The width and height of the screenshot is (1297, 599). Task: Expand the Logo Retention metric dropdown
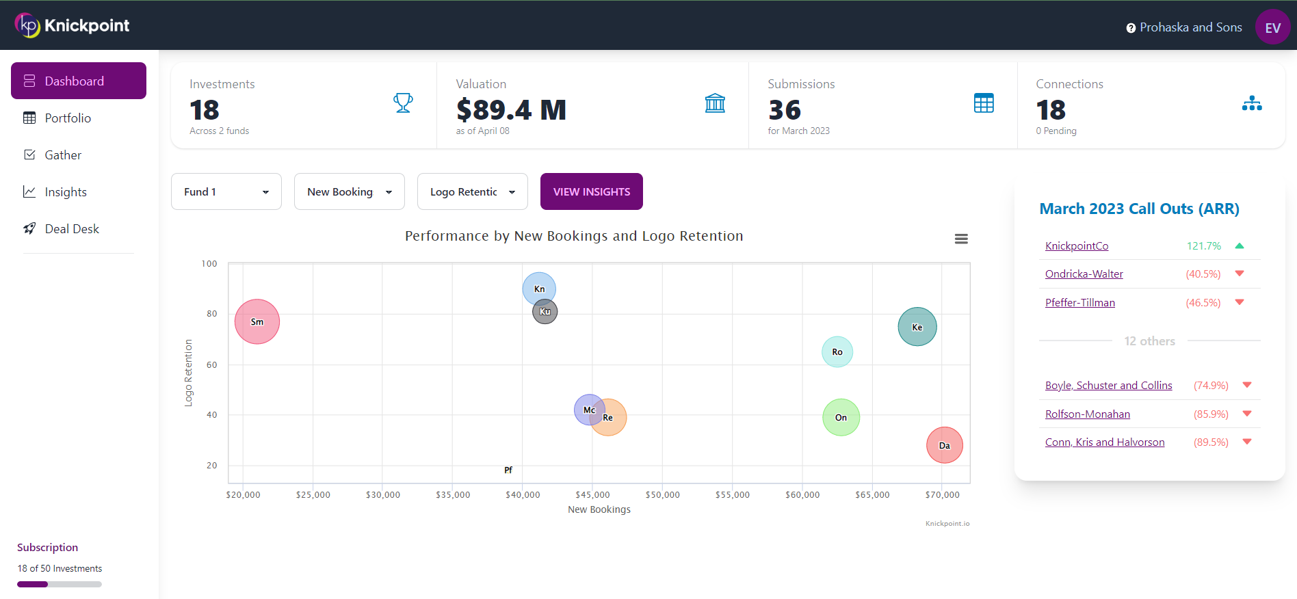[x=473, y=191]
